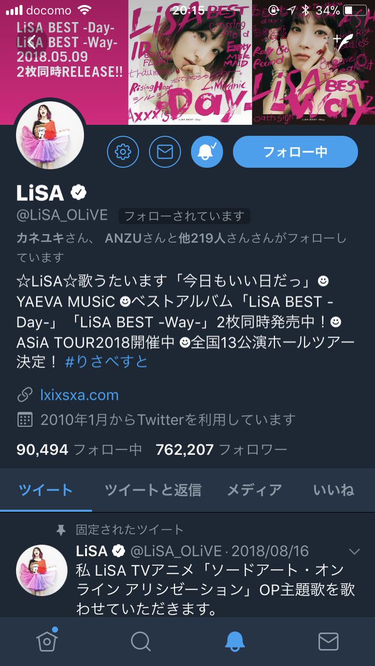The image size is (375, 666).
Task: Toggle the フォロー中 following button
Action: pos(295,152)
